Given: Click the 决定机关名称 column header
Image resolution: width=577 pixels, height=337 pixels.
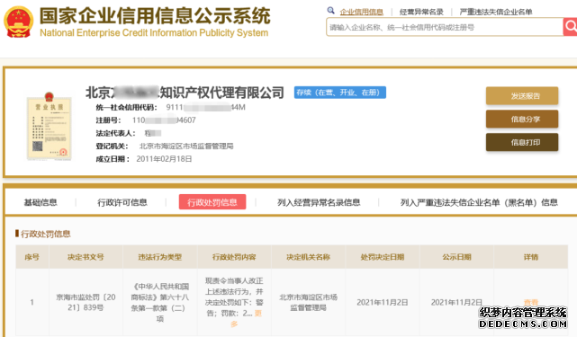Looking at the screenshot, I should [308, 257].
